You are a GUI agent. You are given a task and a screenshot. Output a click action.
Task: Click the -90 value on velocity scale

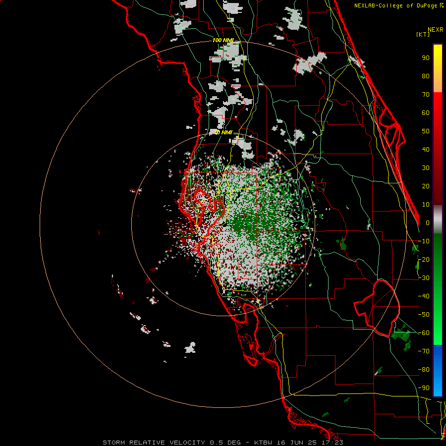[x=424, y=388]
